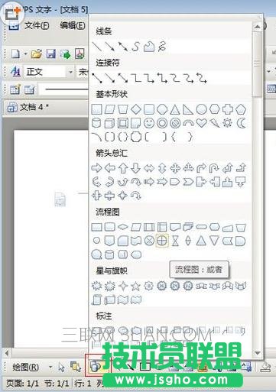This screenshot has width=276, height=392.
Task: Insert the smiley face shape
Action: 149,123
